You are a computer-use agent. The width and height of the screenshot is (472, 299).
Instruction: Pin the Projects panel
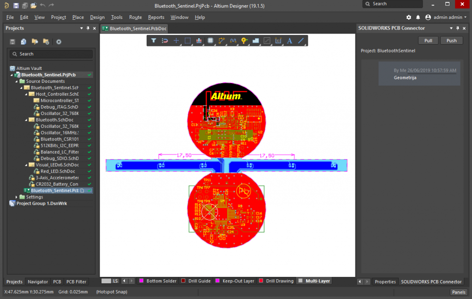coord(88,28)
